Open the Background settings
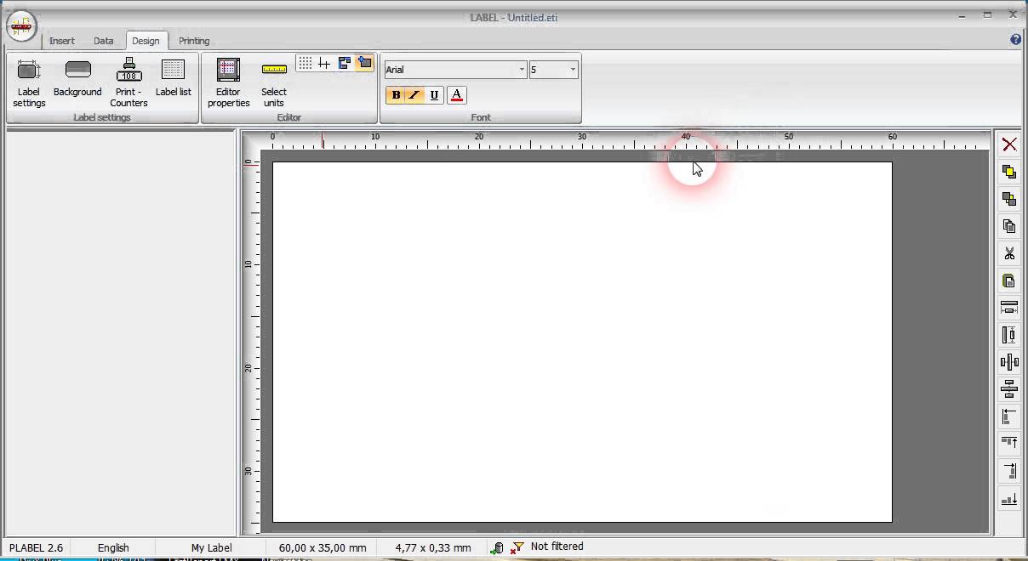This screenshot has width=1028, height=561. 77,79
